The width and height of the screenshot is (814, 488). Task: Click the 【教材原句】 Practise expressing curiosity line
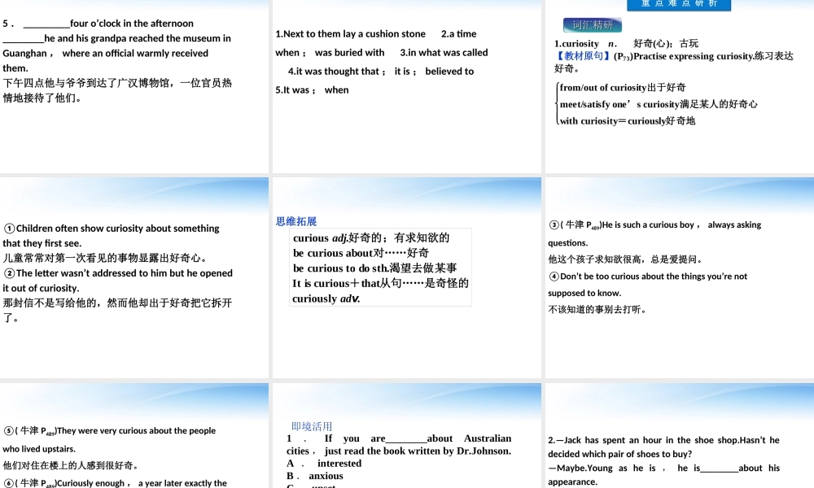(x=674, y=56)
